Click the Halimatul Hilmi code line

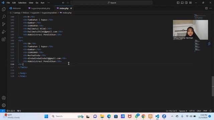pos(37,29)
